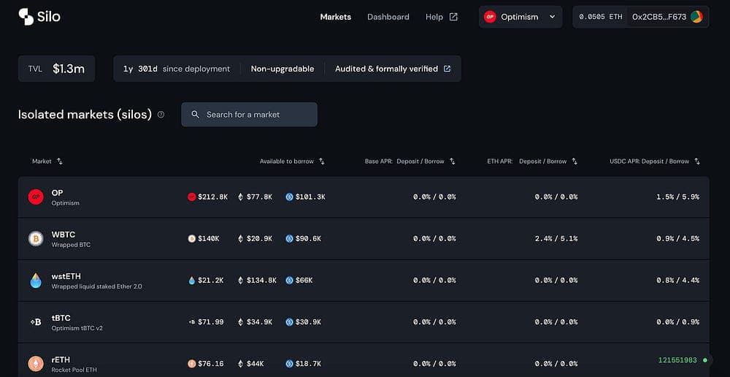Open the Audited & formally verified link
This screenshot has width=730, height=377.
point(386,69)
